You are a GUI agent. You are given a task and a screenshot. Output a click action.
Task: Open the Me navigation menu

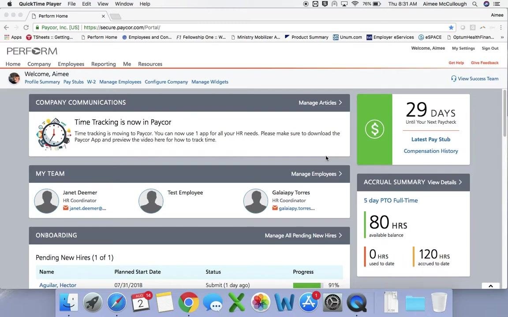(127, 64)
